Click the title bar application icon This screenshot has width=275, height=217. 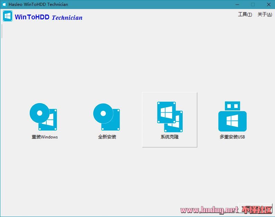[4, 4]
